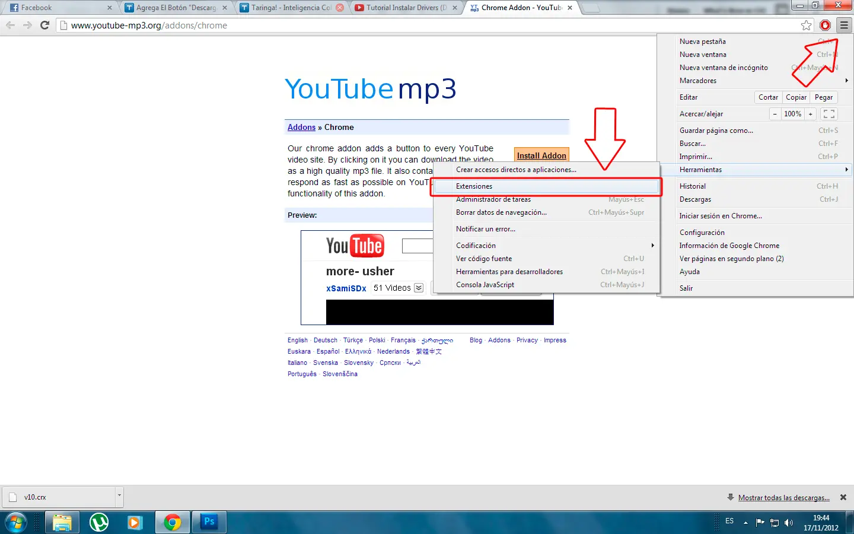Switch to Tutorial Instalar Drivers tab
The height and width of the screenshot is (534, 854).
pyautogui.click(x=407, y=8)
